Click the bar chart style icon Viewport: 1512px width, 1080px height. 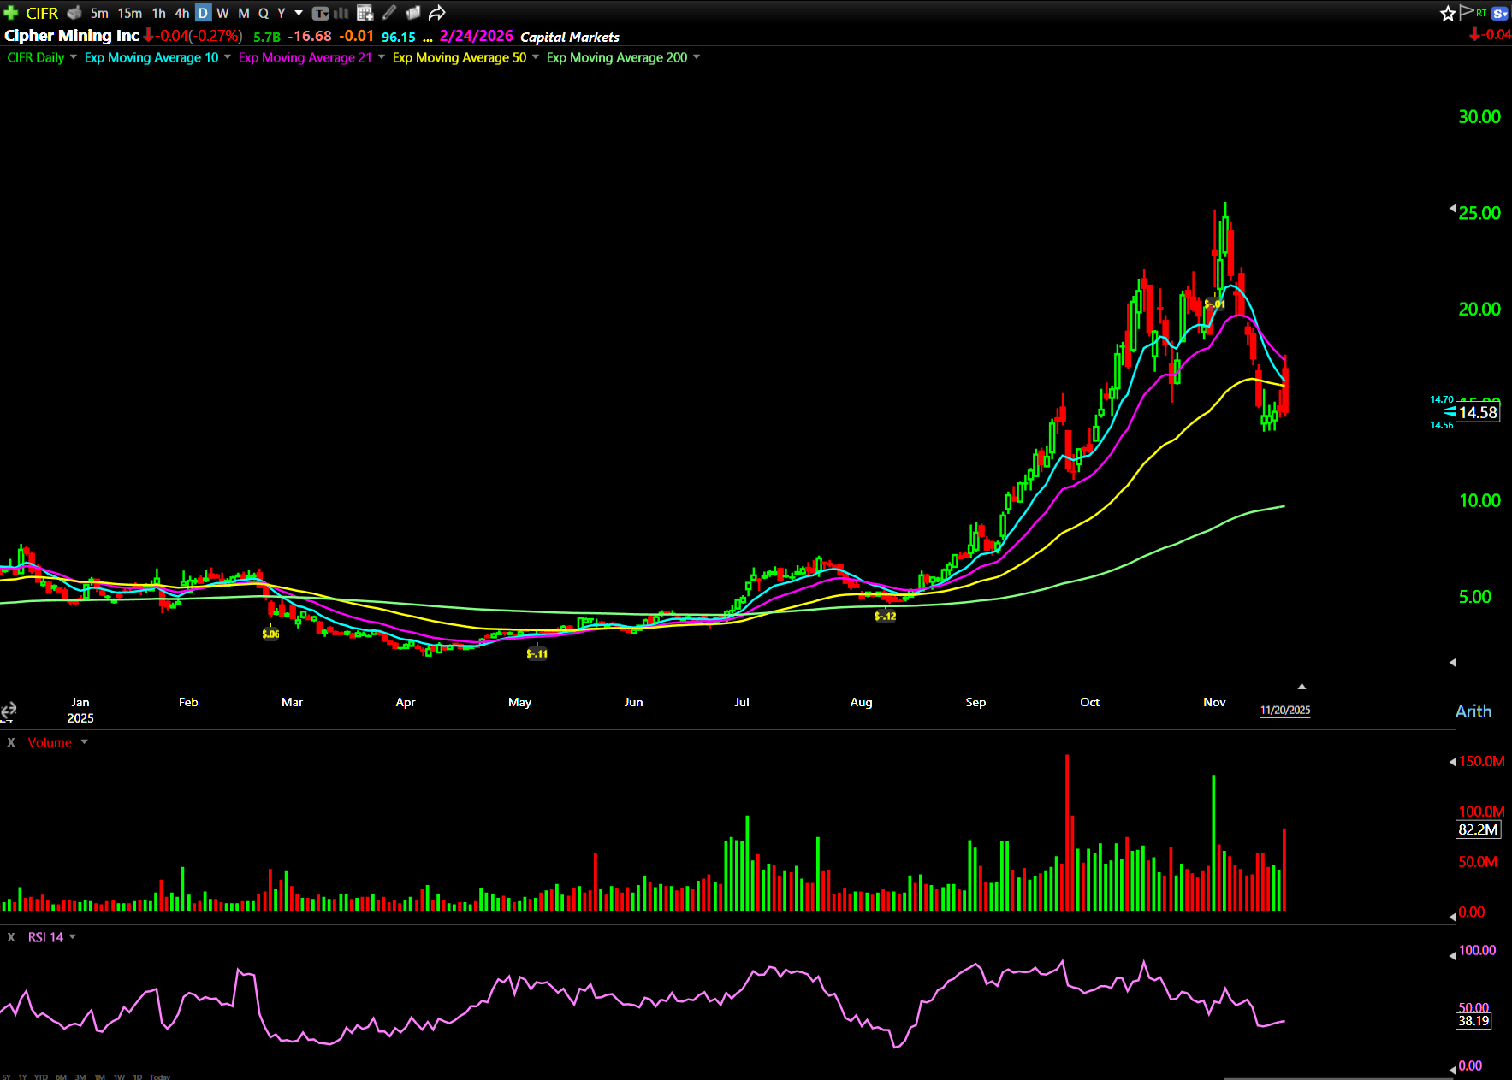[x=341, y=13]
